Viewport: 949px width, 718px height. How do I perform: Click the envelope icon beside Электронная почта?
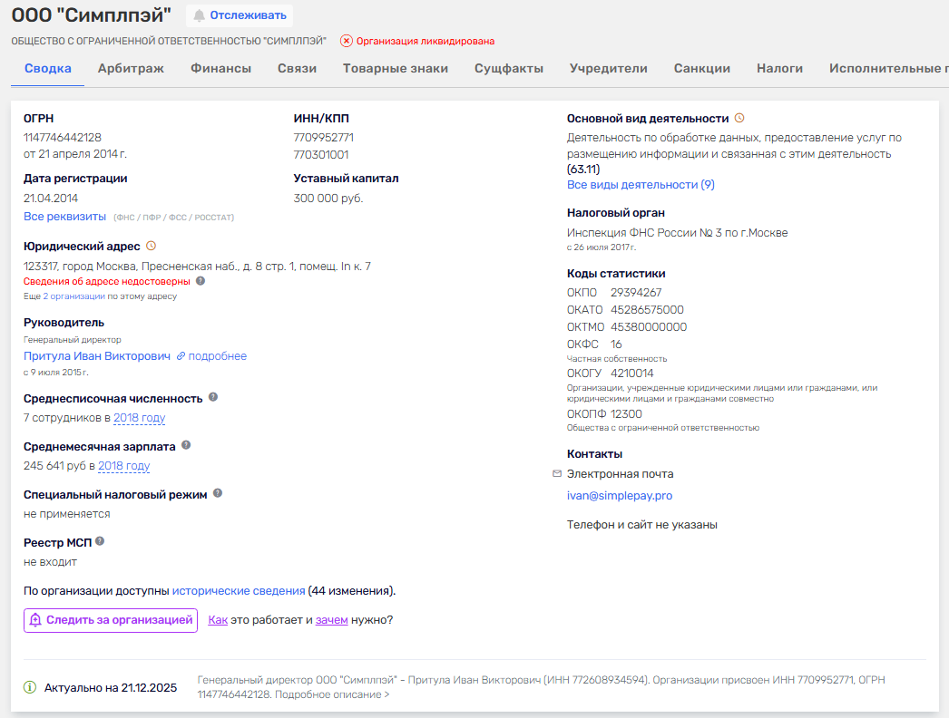(x=556, y=473)
